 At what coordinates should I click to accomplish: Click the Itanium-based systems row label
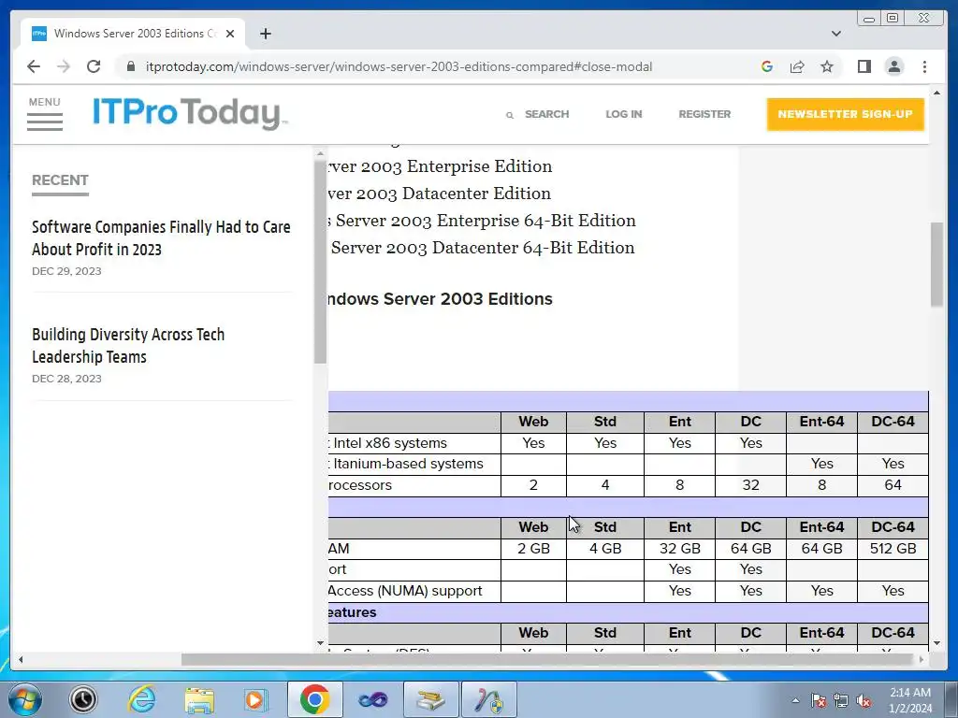(x=408, y=464)
